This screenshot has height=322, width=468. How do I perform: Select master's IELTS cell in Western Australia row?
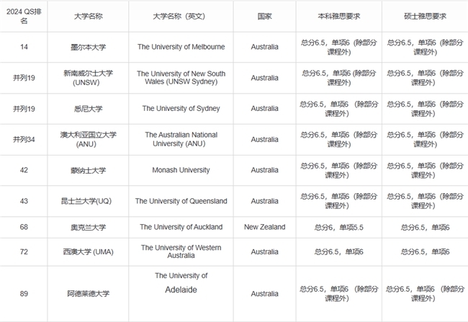click(x=425, y=252)
